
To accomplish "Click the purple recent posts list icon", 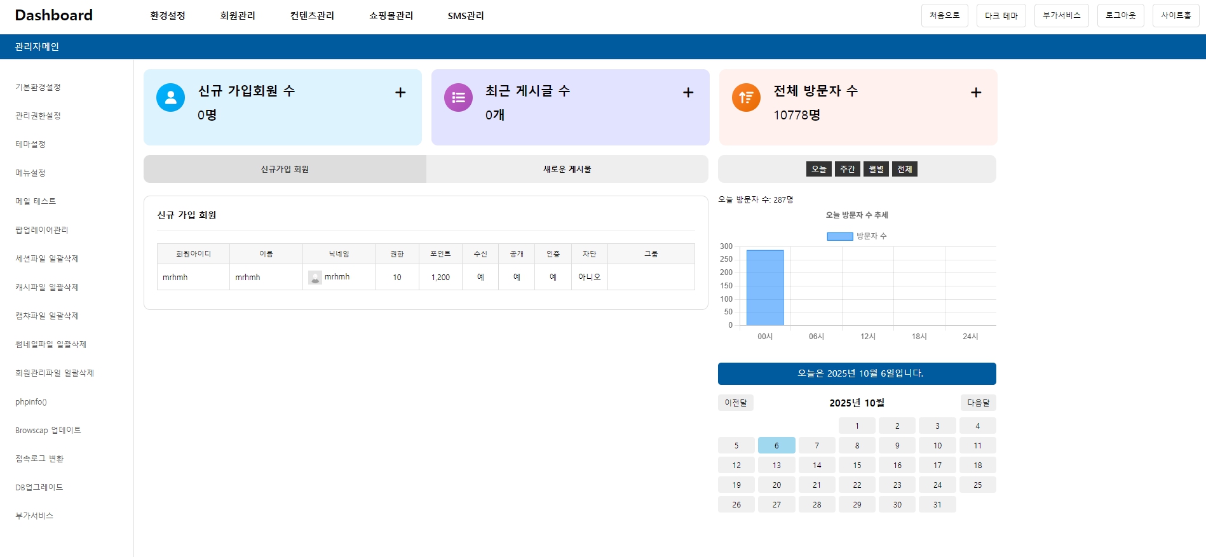I will point(458,98).
